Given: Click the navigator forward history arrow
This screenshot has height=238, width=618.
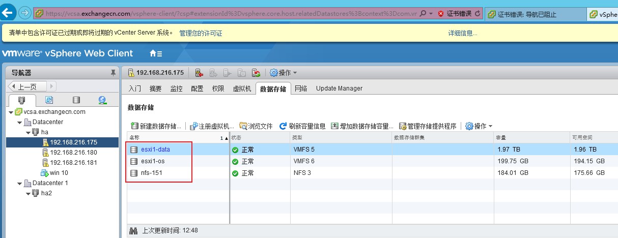Looking at the screenshot, I should click(x=52, y=86).
